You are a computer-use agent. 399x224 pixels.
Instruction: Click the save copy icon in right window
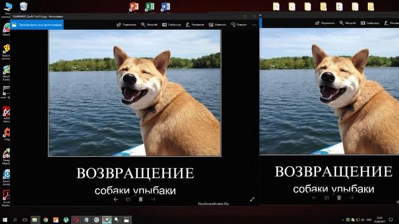tap(327, 198)
